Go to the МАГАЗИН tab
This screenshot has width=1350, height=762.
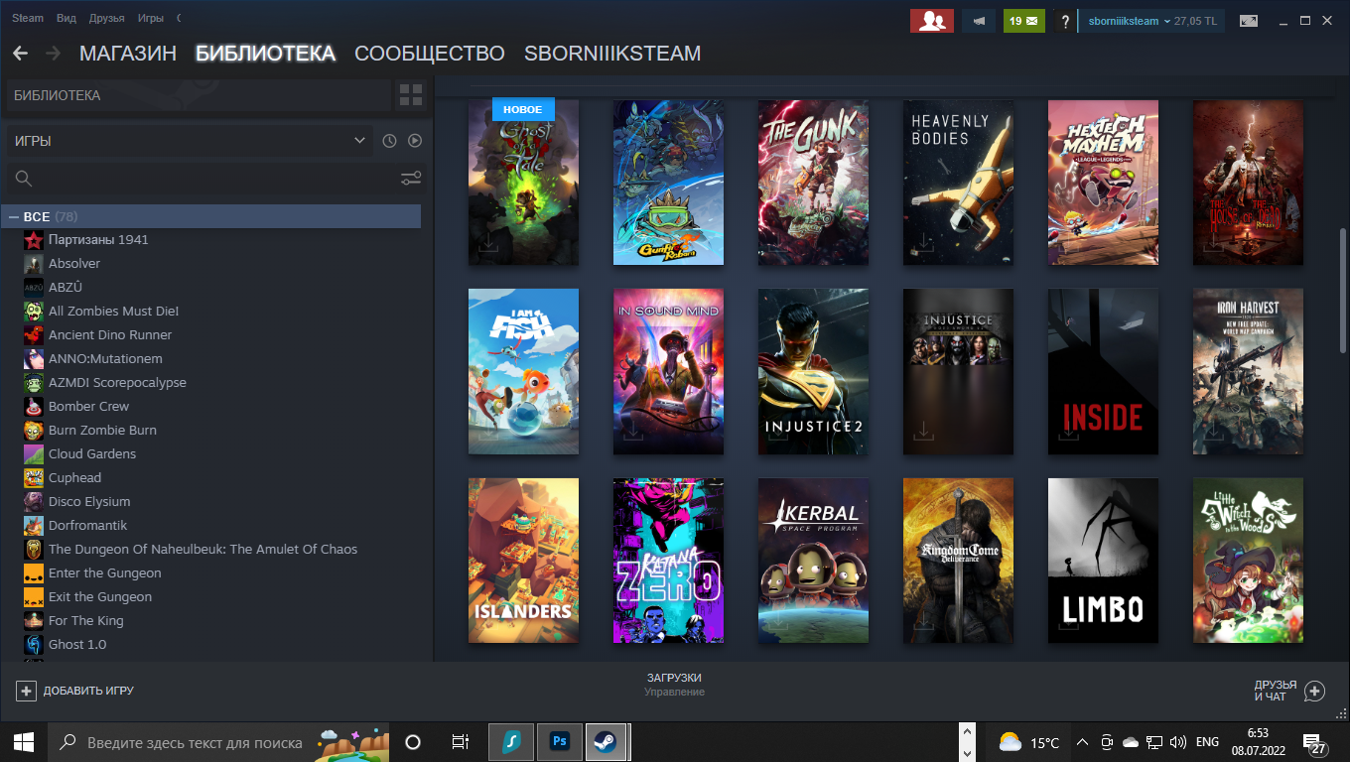[128, 54]
